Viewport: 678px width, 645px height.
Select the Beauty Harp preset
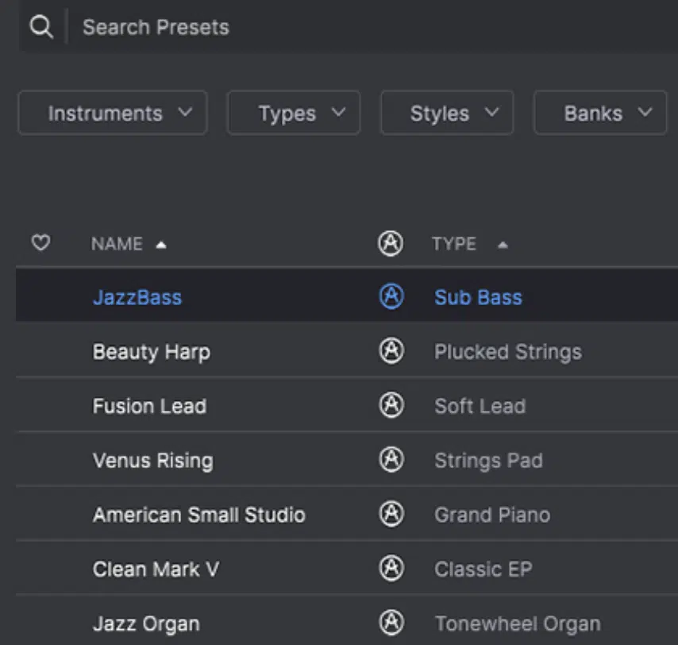click(x=152, y=352)
